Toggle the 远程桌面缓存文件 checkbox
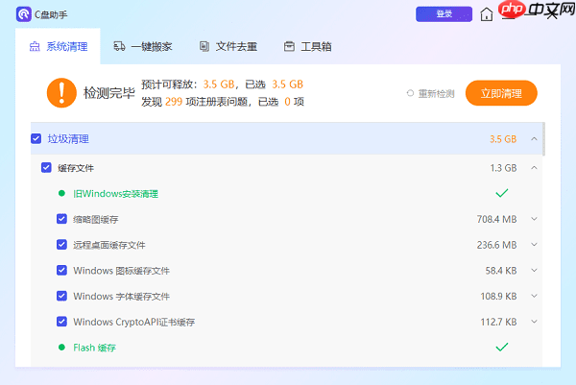Screen dimensions: 576x385 click(61, 245)
